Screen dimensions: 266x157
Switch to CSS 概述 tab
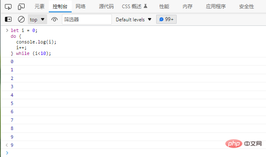pos(132,7)
